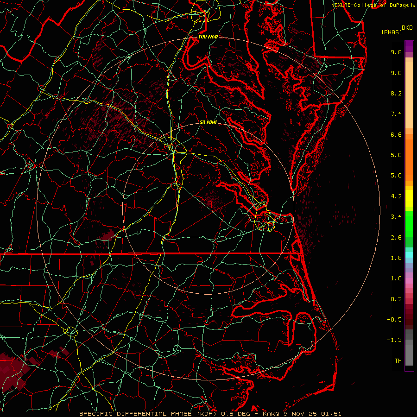Click the 4.2 scale label
The width and height of the screenshot is (417, 417).
click(396, 196)
